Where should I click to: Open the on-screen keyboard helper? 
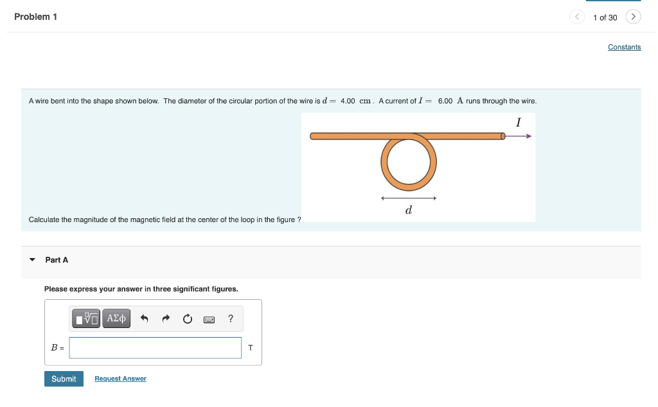point(209,318)
